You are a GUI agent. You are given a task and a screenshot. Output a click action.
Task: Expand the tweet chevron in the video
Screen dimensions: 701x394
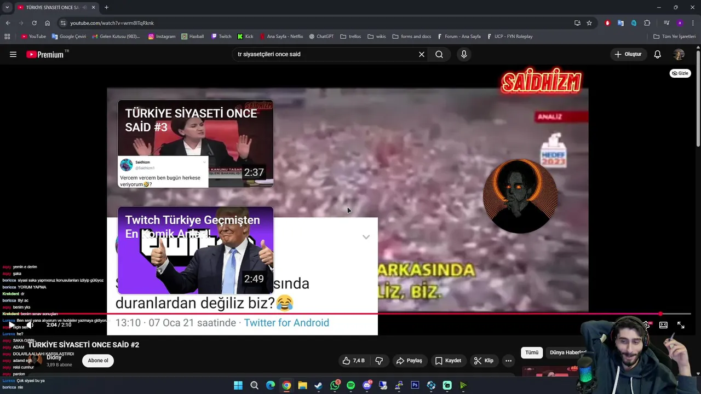[366, 237]
